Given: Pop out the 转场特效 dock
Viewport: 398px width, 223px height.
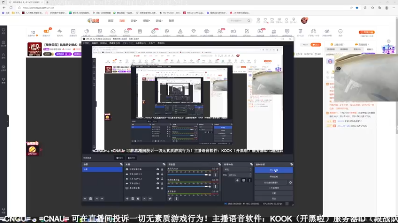Looking at the screenshot, I should click(251, 165).
